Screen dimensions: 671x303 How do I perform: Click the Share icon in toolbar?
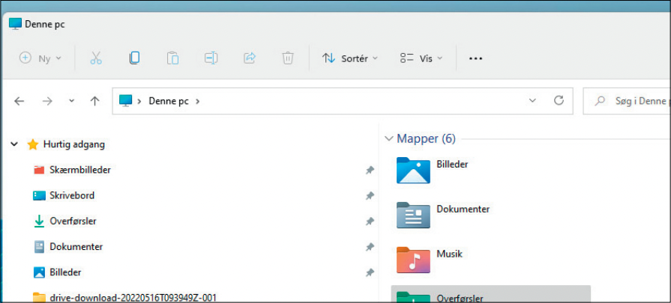tap(250, 58)
